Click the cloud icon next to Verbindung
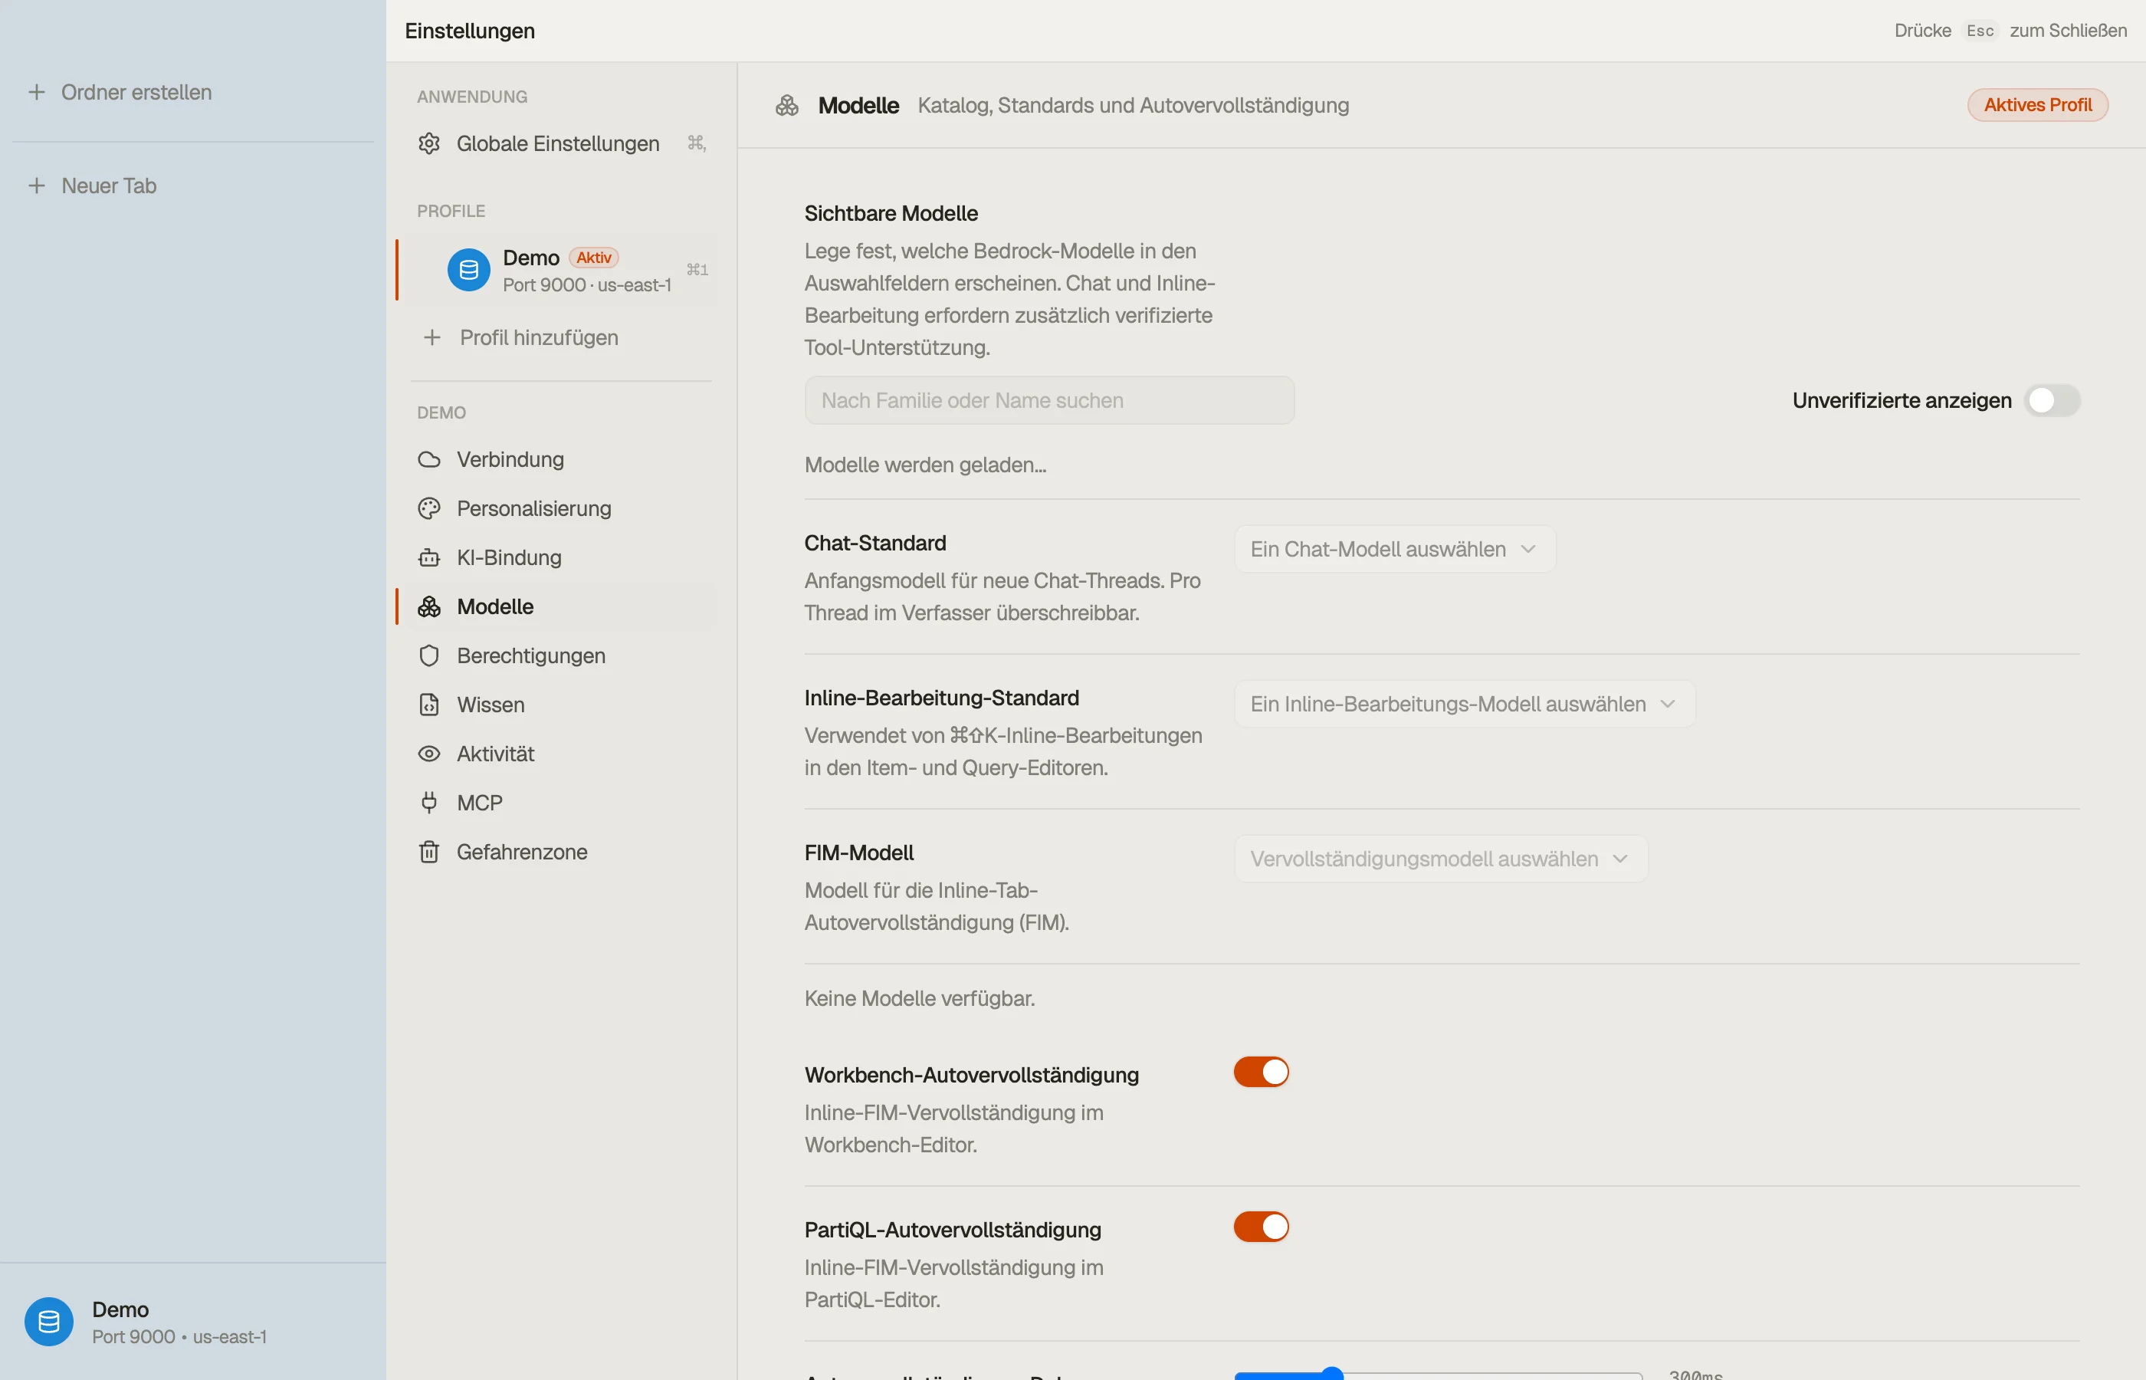The image size is (2146, 1380). (x=429, y=460)
